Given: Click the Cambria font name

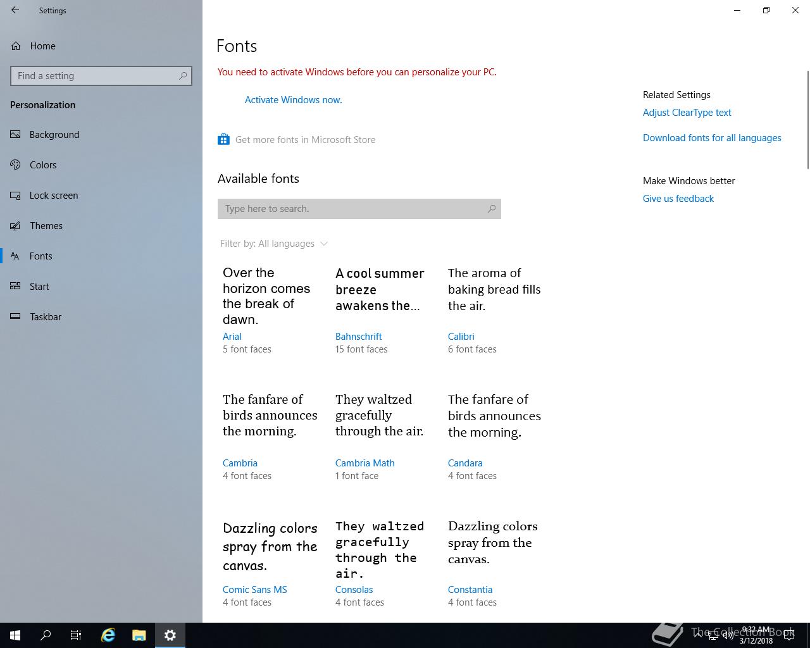Looking at the screenshot, I should [240, 463].
